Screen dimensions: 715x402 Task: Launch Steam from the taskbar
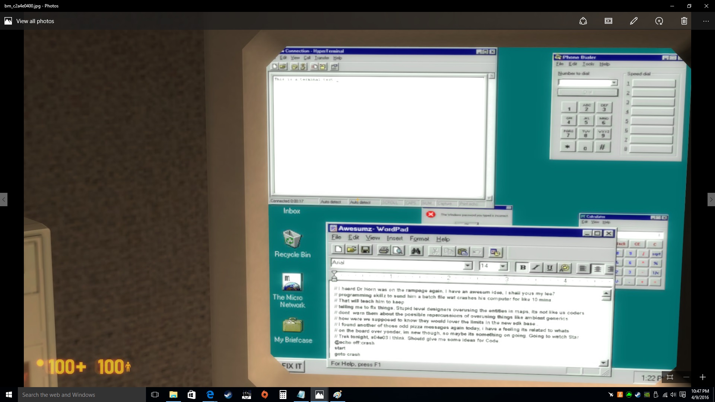click(228, 395)
